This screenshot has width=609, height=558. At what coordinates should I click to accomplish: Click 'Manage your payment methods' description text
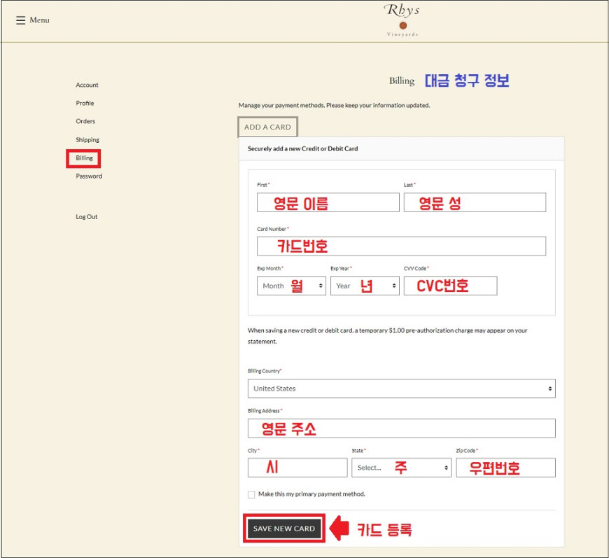click(334, 105)
